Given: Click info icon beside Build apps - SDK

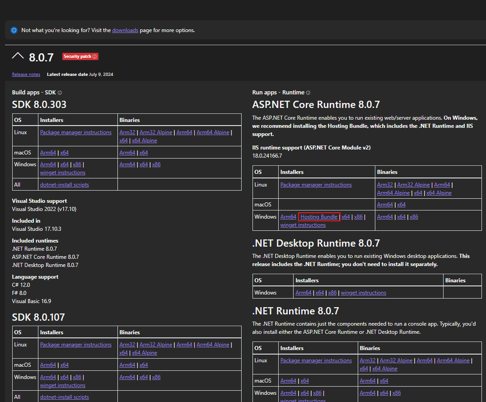Looking at the screenshot, I should [x=60, y=93].
